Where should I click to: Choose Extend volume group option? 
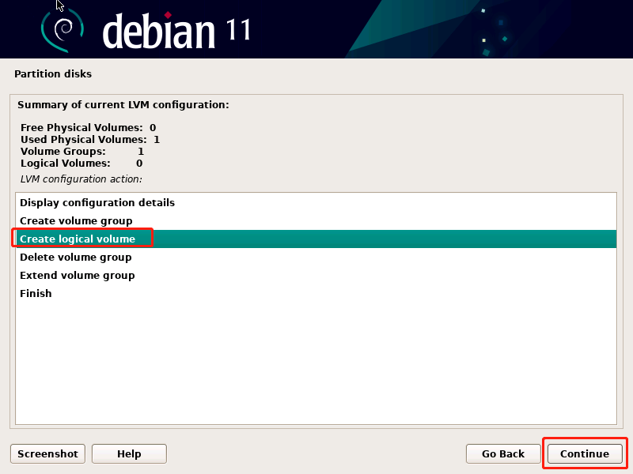tap(316, 275)
